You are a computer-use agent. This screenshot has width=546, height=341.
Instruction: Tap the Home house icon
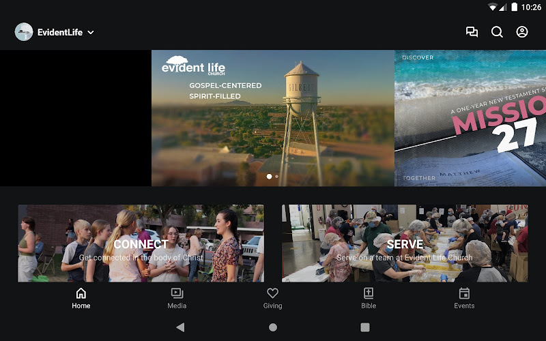(x=81, y=293)
